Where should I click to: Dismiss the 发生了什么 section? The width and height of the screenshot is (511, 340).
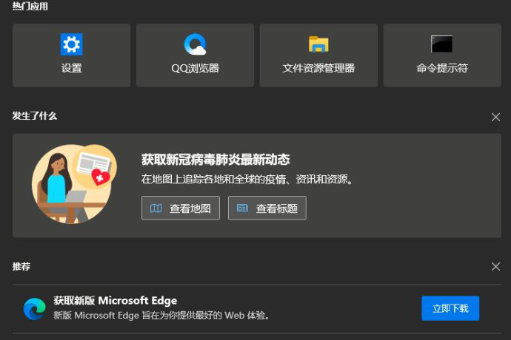pyautogui.click(x=495, y=117)
